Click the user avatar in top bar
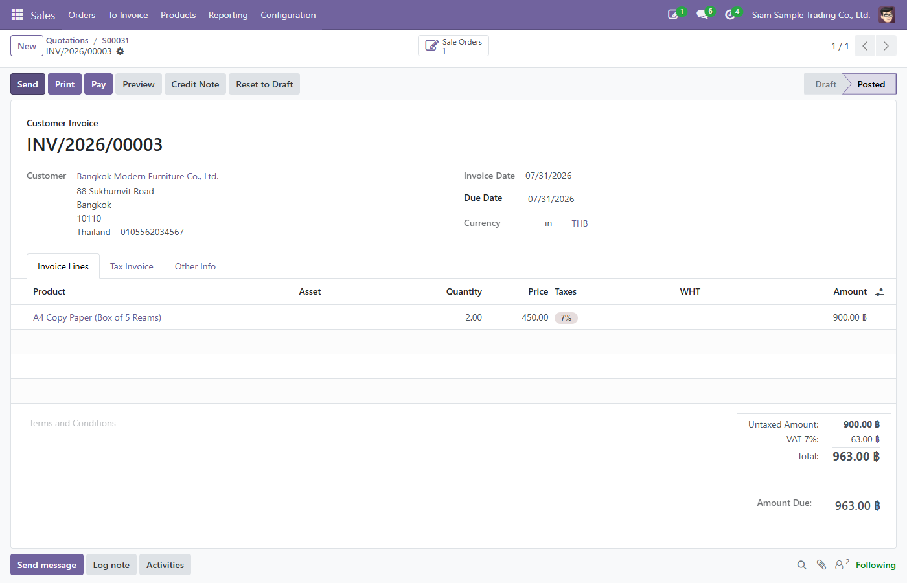The height and width of the screenshot is (583, 907). pos(887,14)
